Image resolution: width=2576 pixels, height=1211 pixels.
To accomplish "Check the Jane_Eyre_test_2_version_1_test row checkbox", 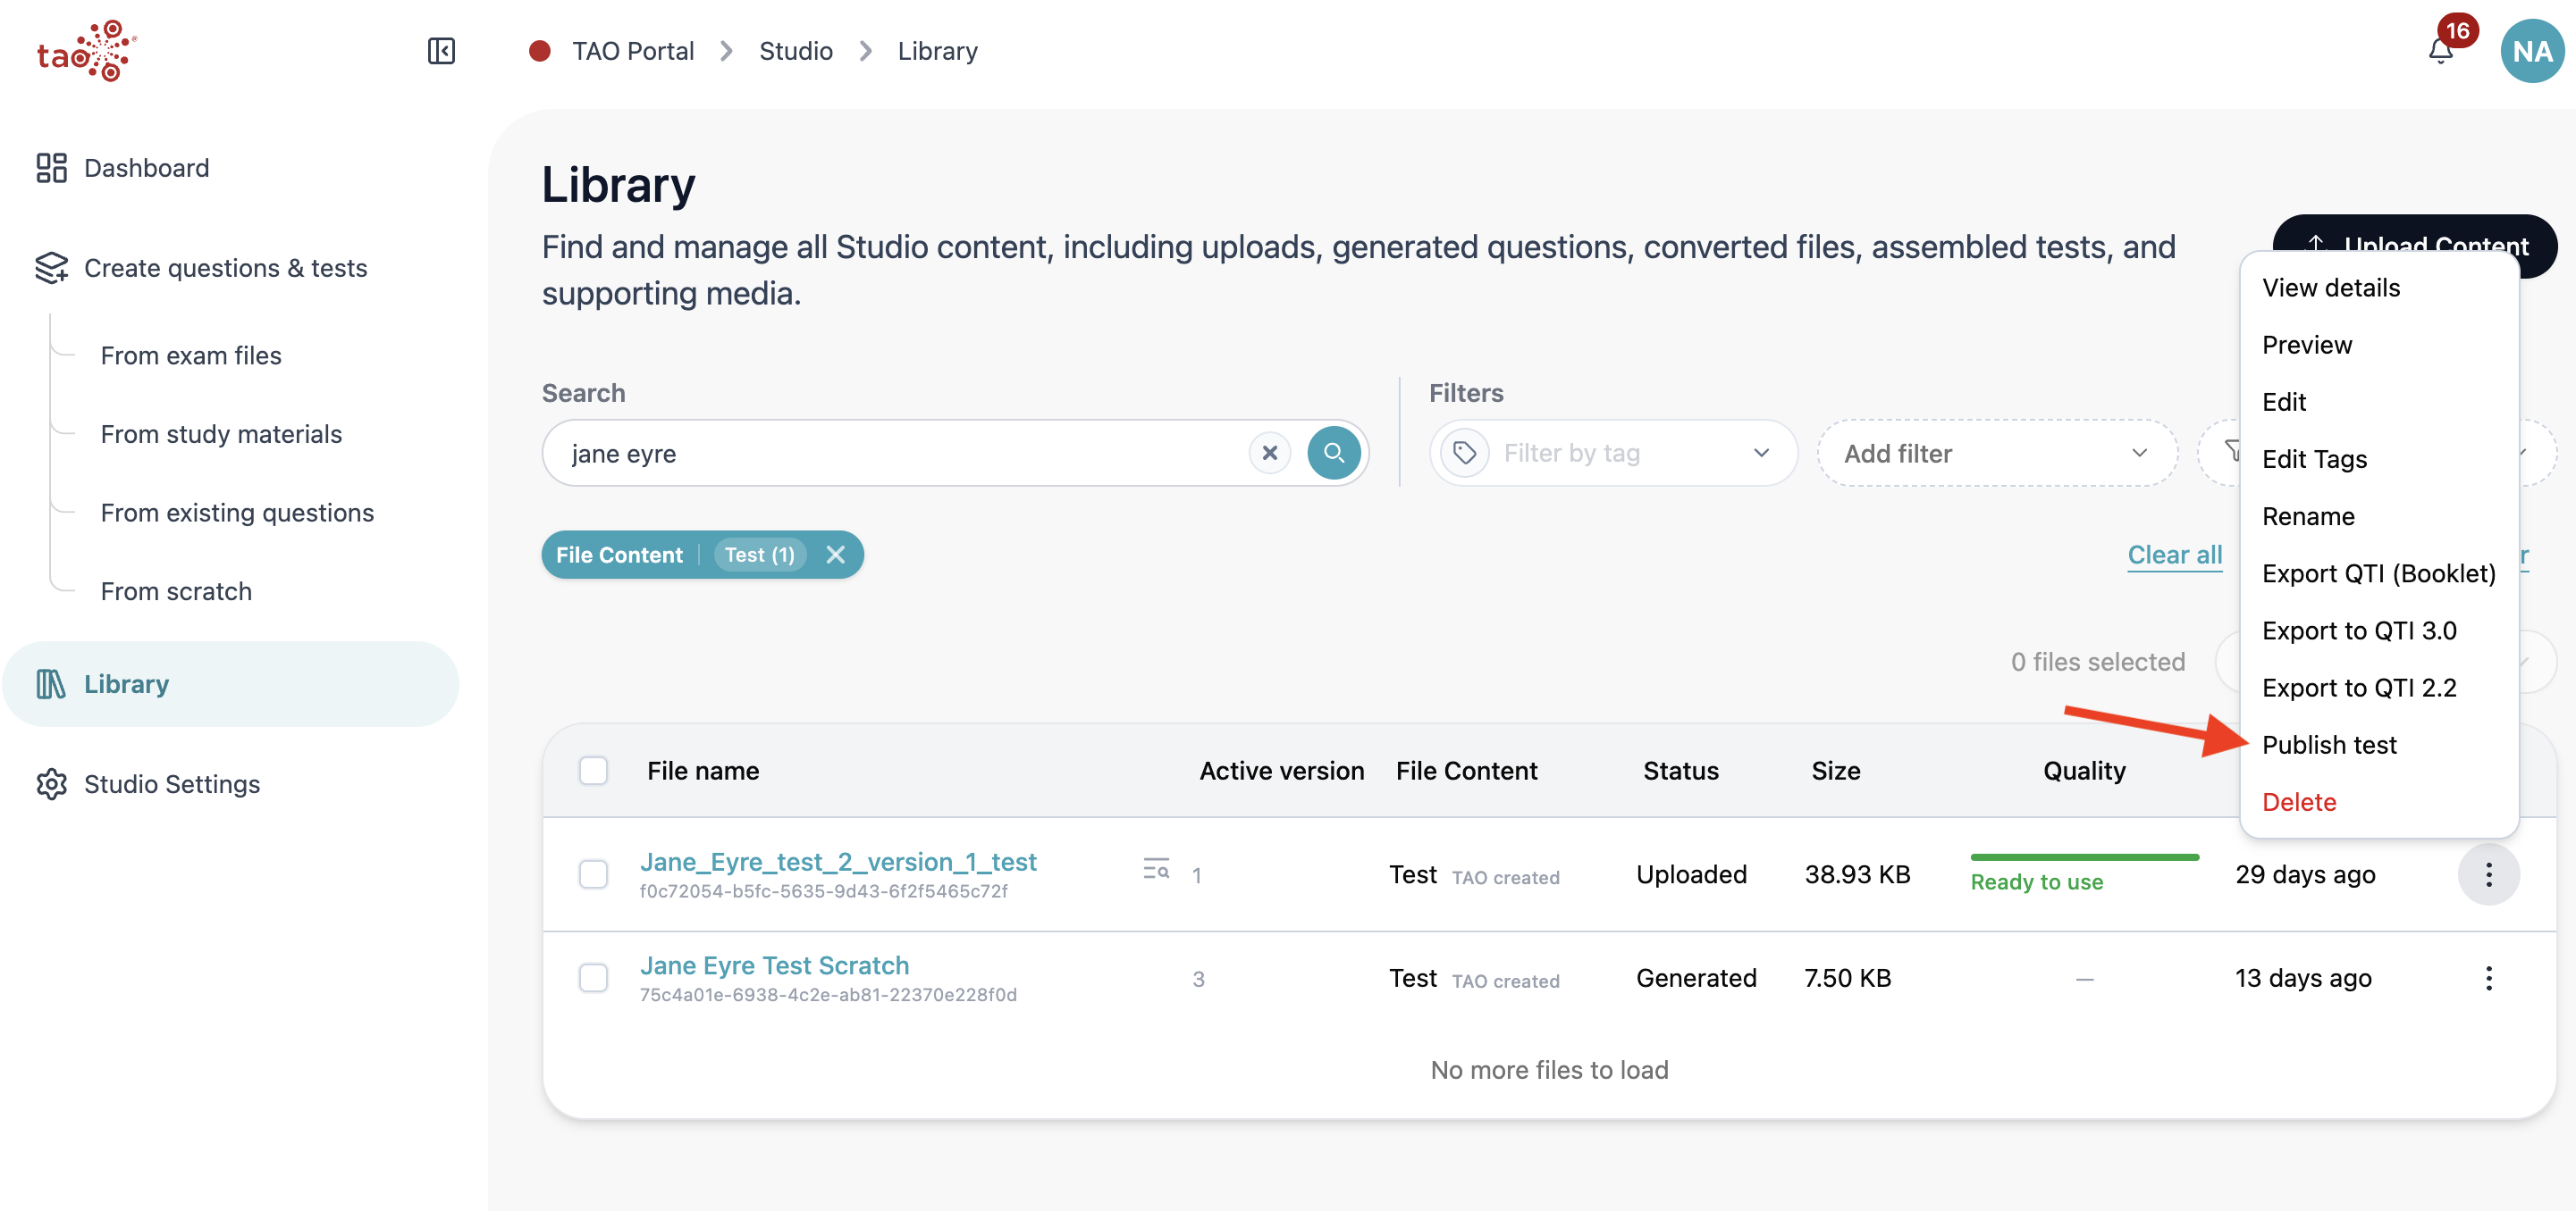I will point(593,874).
